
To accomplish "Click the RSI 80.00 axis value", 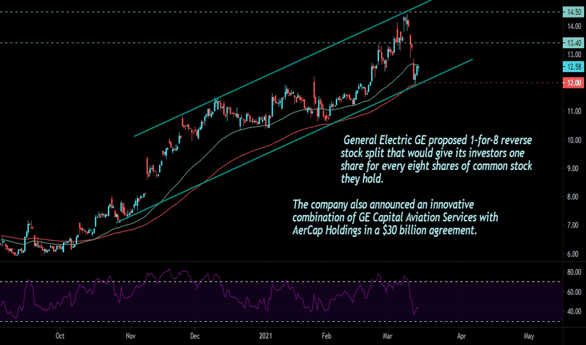I will (x=574, y=272).
